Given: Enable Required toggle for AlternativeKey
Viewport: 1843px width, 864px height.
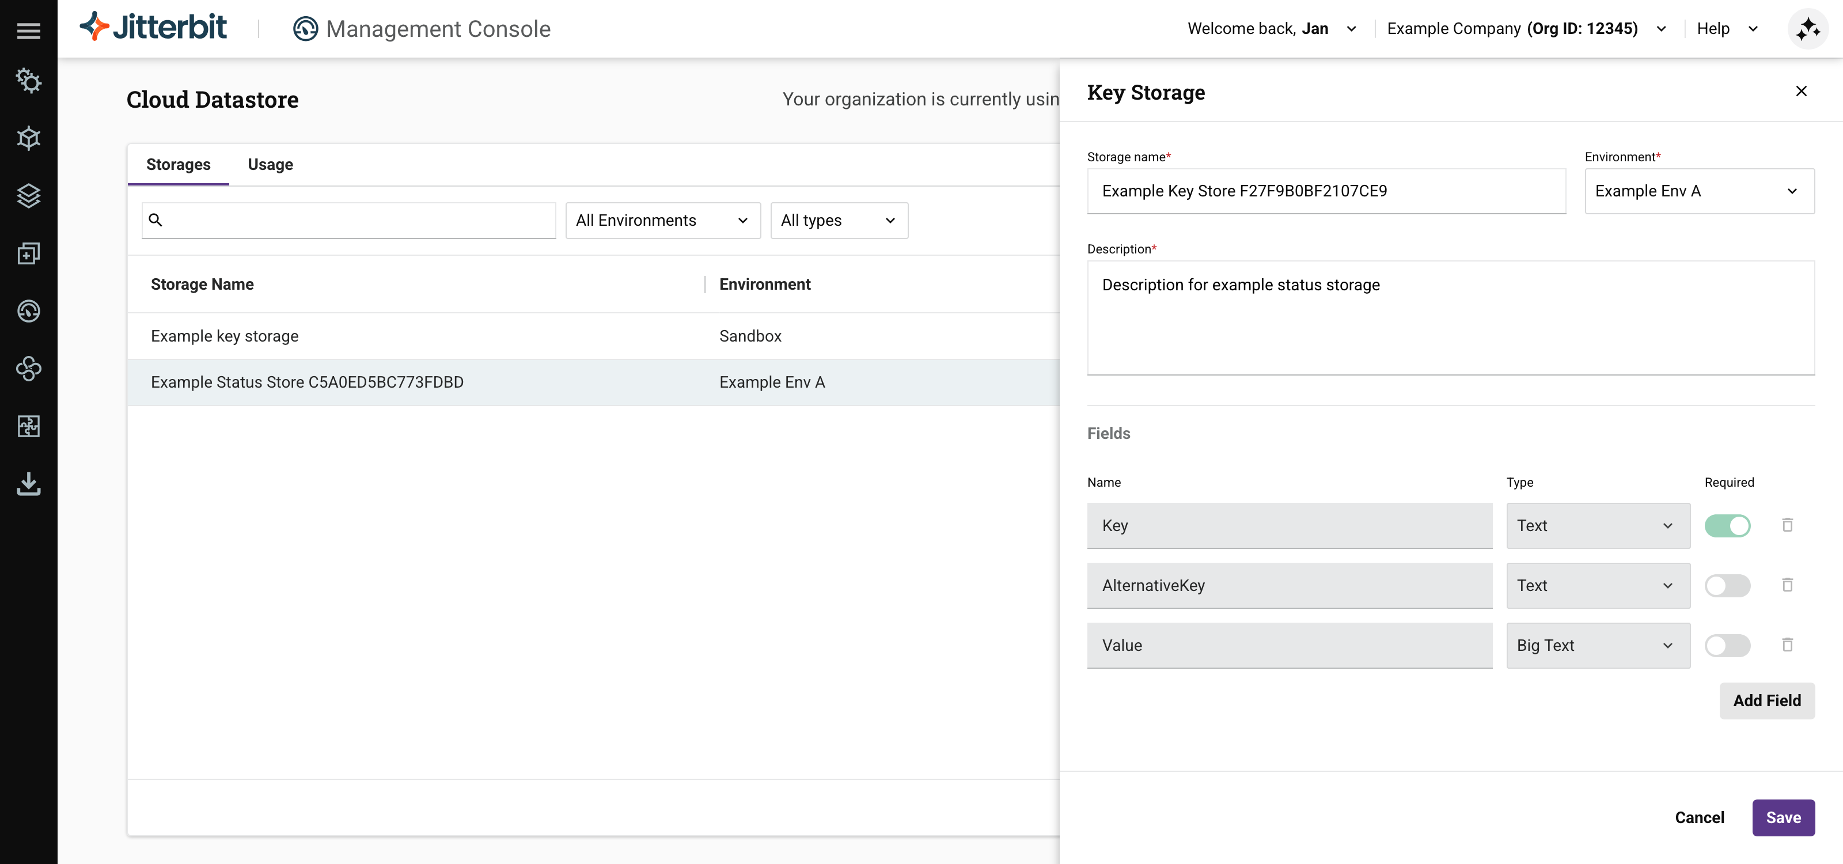Looking at the screenshot, I should [x=1727, y=586].
